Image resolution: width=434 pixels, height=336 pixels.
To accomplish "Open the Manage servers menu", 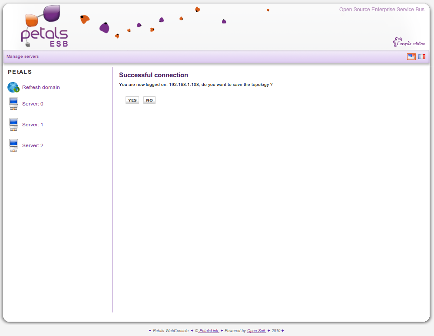I will tap(23, 56).
